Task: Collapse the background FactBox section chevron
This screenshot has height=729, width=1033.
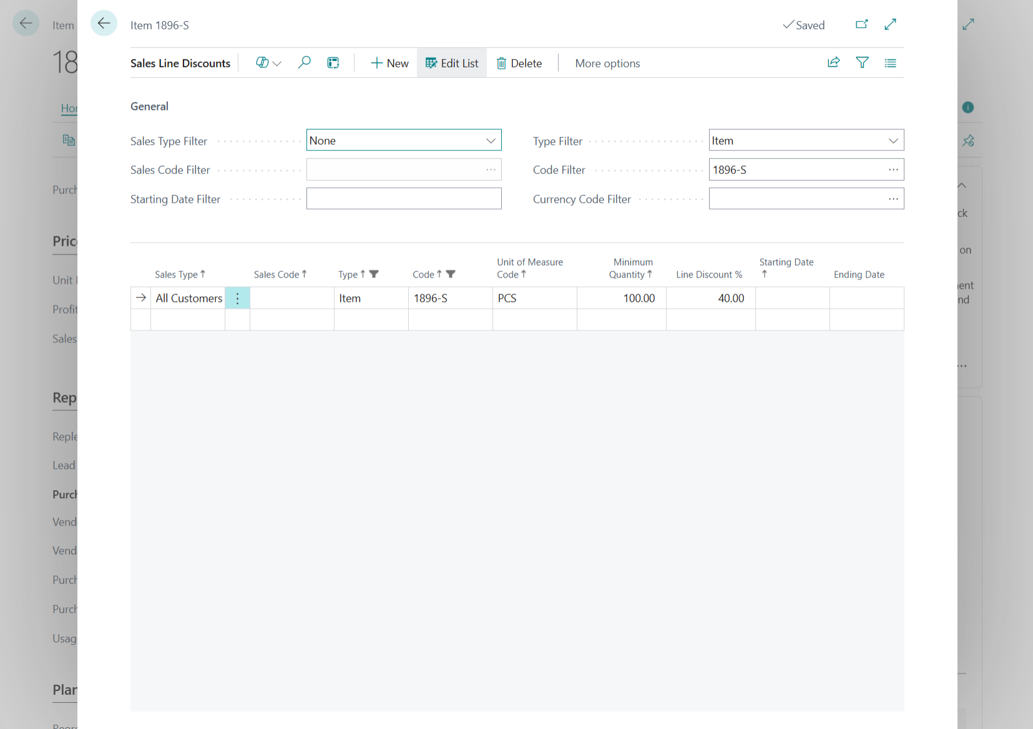Action: 962,185
